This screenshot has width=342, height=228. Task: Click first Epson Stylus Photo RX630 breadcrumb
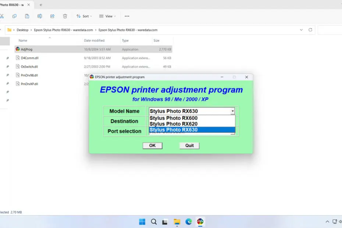tap(64, 30)
